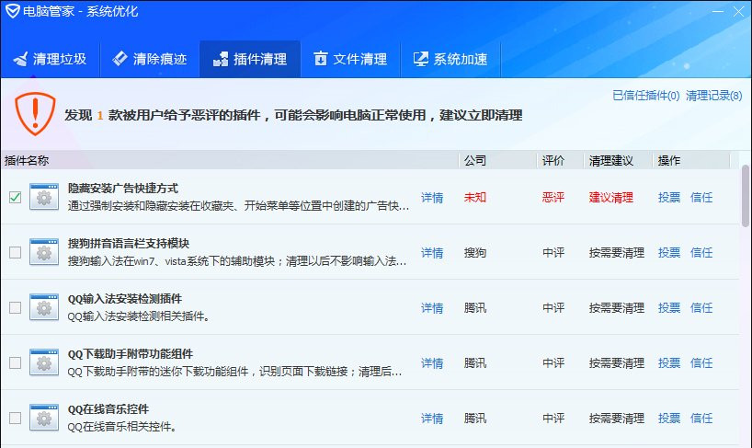This screenshot has height=448, width=752.
Task: Click the 公司 column header
Action: pyautogui.click(x=497, y=161)
